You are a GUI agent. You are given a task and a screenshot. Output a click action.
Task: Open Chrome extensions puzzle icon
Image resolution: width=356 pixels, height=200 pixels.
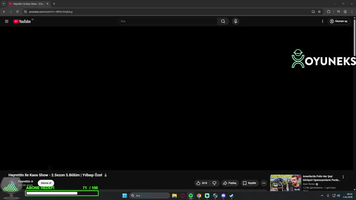click(x=328, y=12)
